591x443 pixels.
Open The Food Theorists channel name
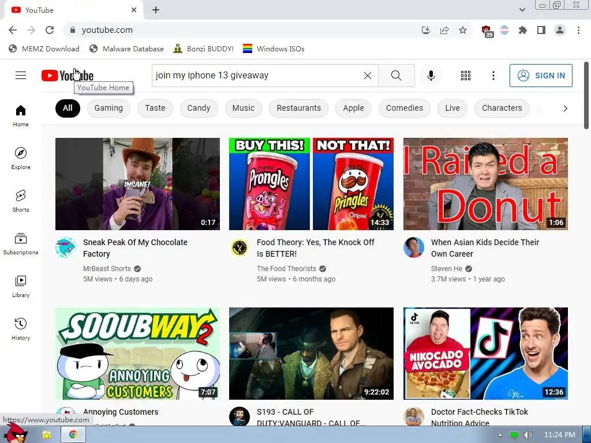tap(286, 269)
